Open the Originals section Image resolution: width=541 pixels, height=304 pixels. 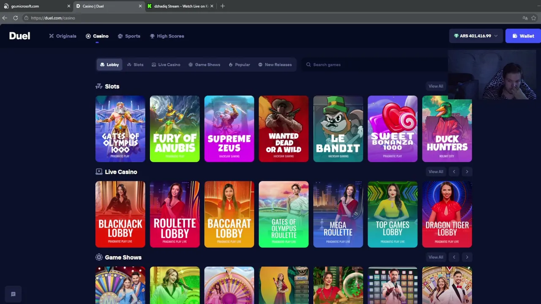[x=63, y=36]
